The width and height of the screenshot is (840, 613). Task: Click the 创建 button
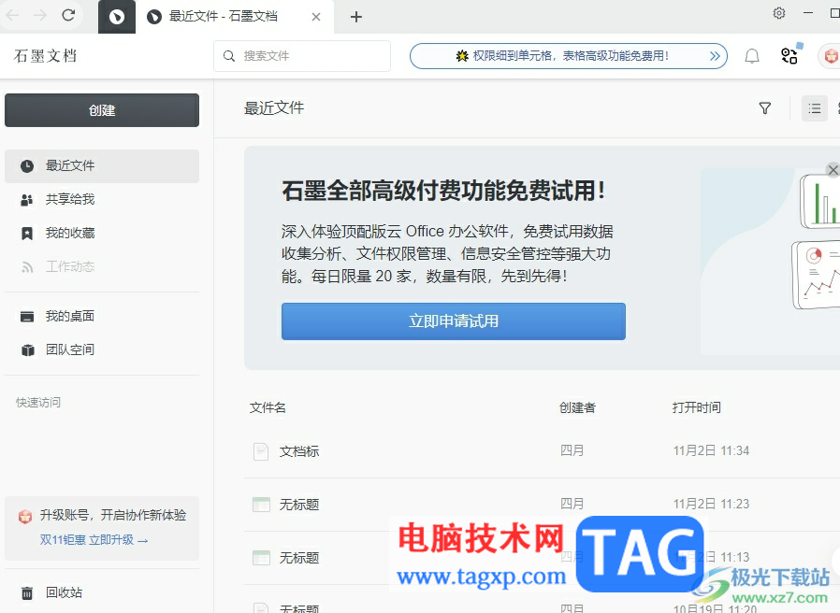click(102, 110)
